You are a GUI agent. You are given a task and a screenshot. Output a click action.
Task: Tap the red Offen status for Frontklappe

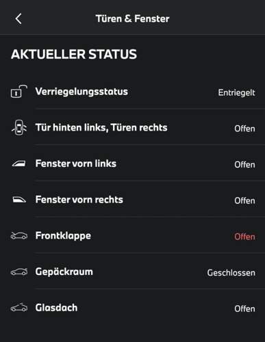(244, 237)
